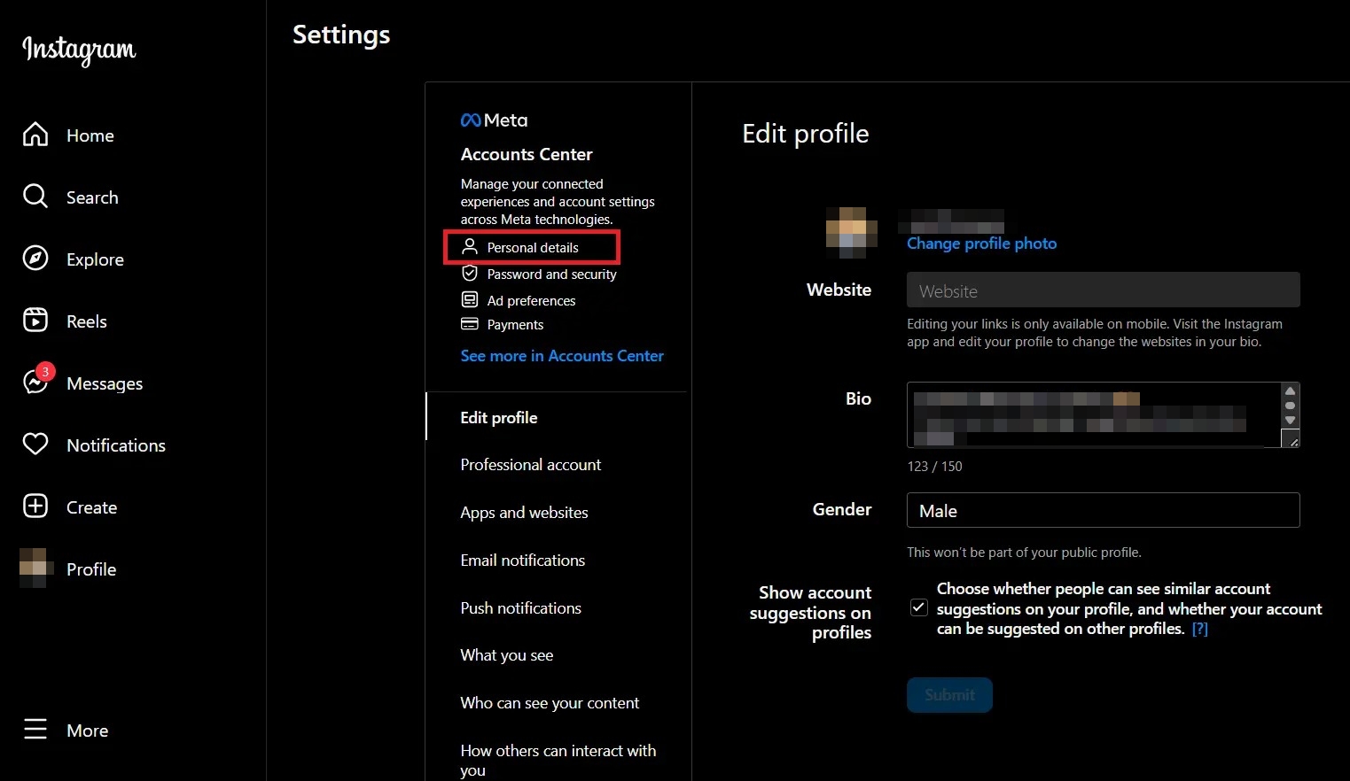
Task: Click the Bio scroll up arrow
Action: click(x=1290, y=391)
